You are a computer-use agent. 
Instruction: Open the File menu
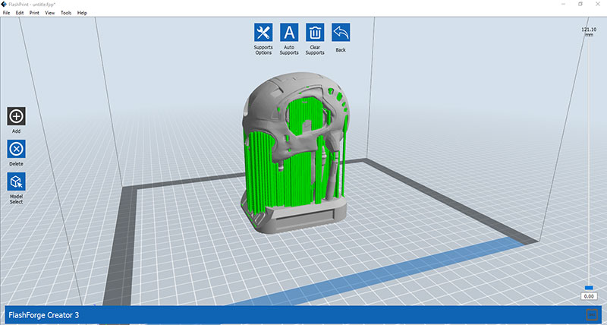click(x=6, y=13)
